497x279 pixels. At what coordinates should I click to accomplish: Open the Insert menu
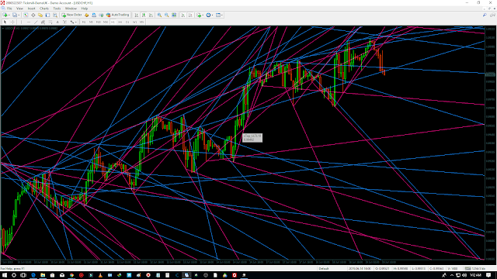[31, 9]
